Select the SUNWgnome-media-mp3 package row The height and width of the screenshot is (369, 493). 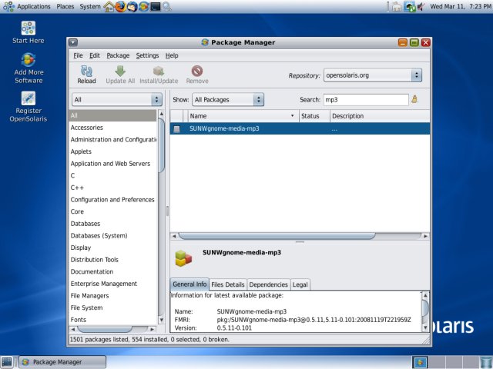coord(300,128)
